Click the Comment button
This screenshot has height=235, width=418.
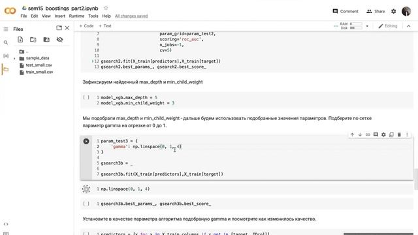coord(346,11)
